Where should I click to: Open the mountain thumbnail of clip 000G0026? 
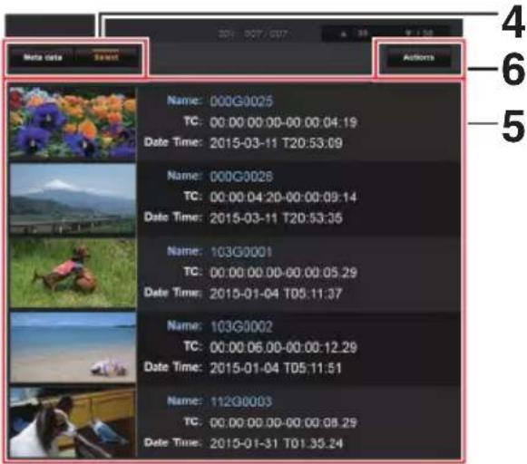point(73,199)
